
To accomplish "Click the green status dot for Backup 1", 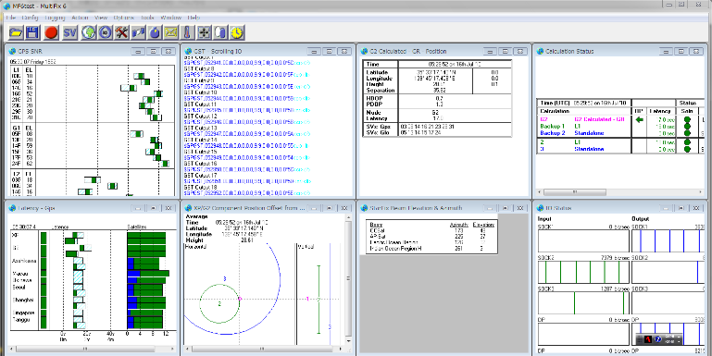I will (x=687, y=127).
